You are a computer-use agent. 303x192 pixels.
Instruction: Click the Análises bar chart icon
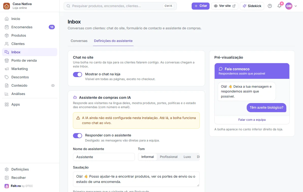(x=7, y=94)
